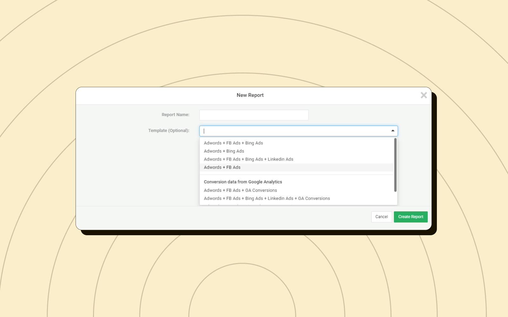
Task: Close the New Report dialog
Action: click(424, 95)
